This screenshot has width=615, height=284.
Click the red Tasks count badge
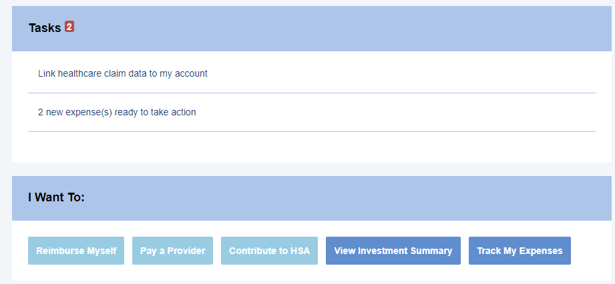pyautogui.click(x=69, y=27)
